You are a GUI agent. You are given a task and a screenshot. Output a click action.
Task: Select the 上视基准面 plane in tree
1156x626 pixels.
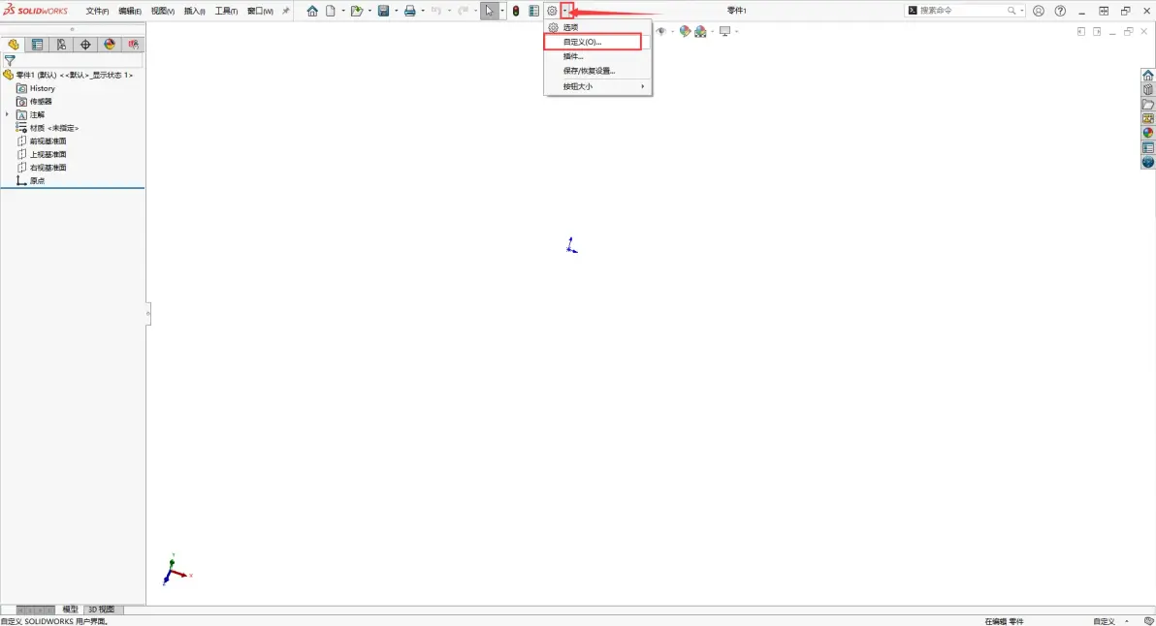point(48,155)
